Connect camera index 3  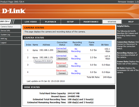pyautogui.click(x=62, y=66)
